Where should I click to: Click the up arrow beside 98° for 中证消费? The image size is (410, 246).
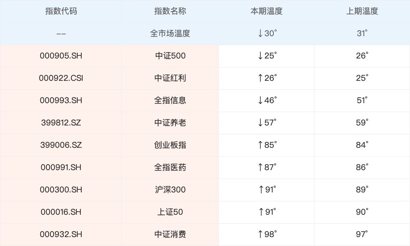pos(260,234)
